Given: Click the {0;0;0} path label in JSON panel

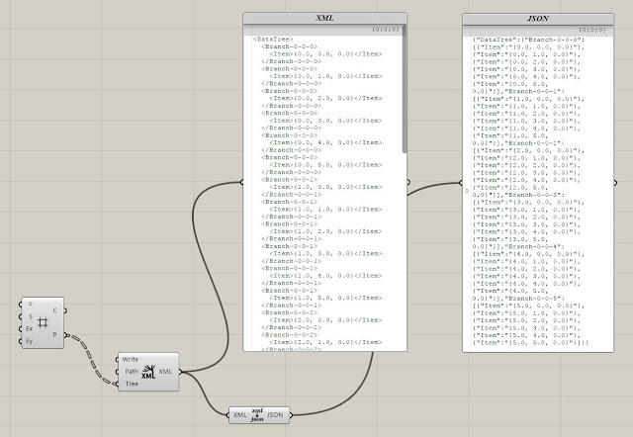Looking at the screenshot, I should coord(592,30).
